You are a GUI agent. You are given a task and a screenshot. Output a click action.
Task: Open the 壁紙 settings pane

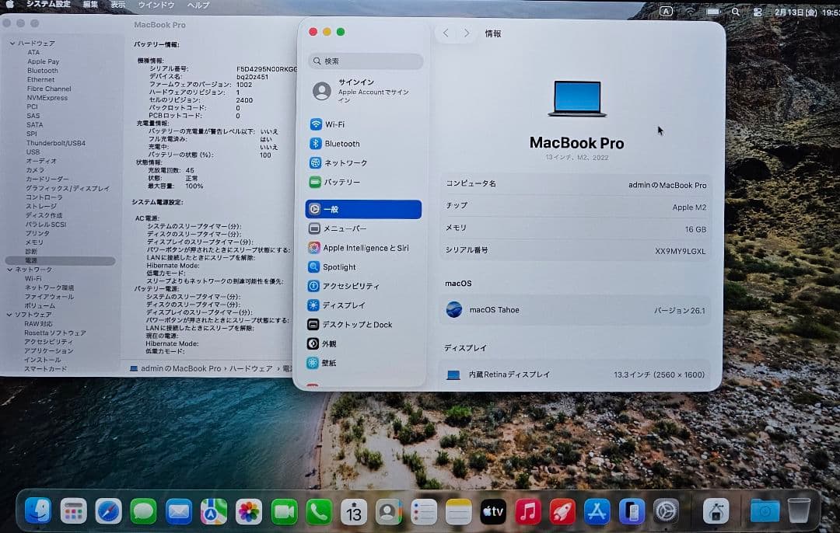pos(328,363)
